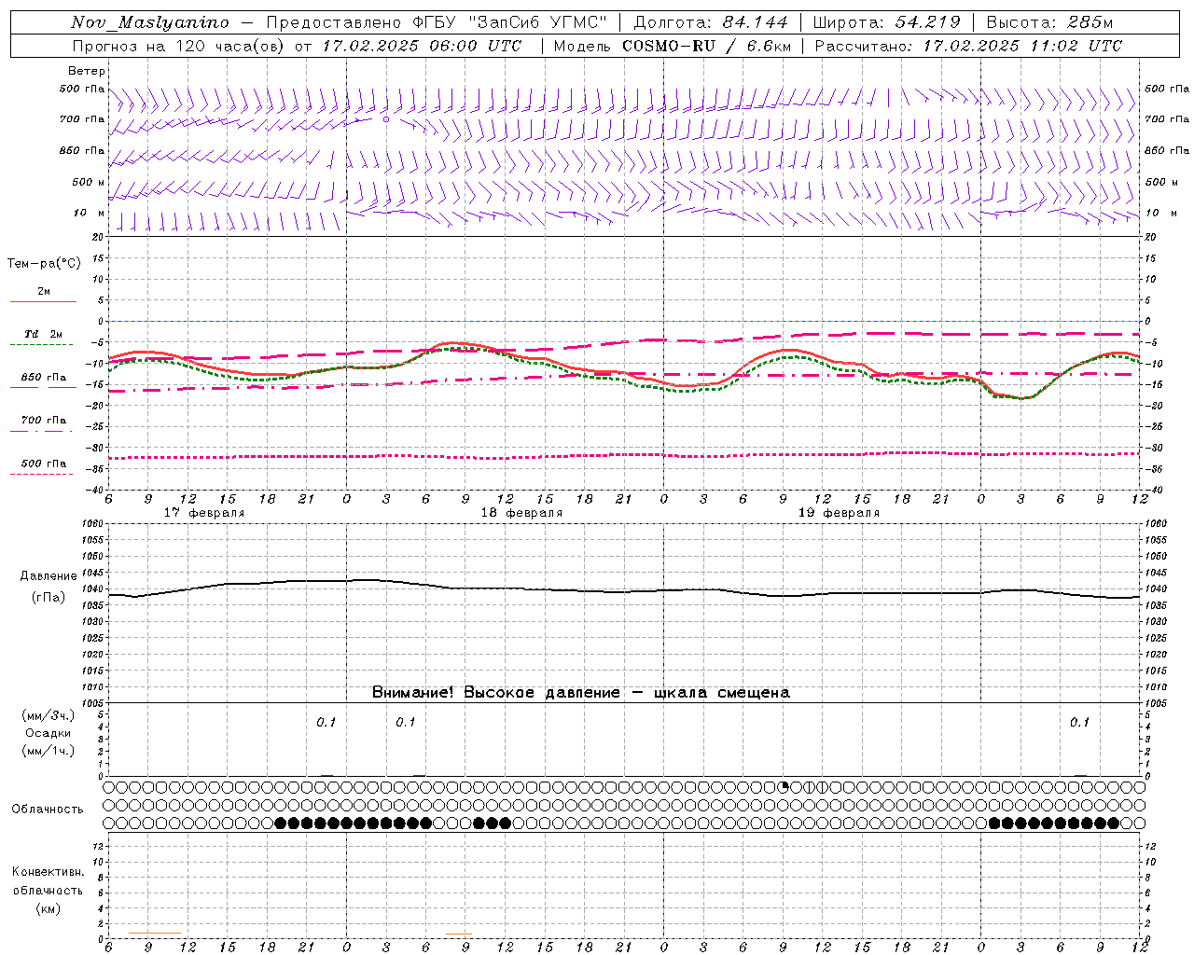Click the orange convective cloud bar
Viewport: 1194px width, 955px height.
click(155, 933)
